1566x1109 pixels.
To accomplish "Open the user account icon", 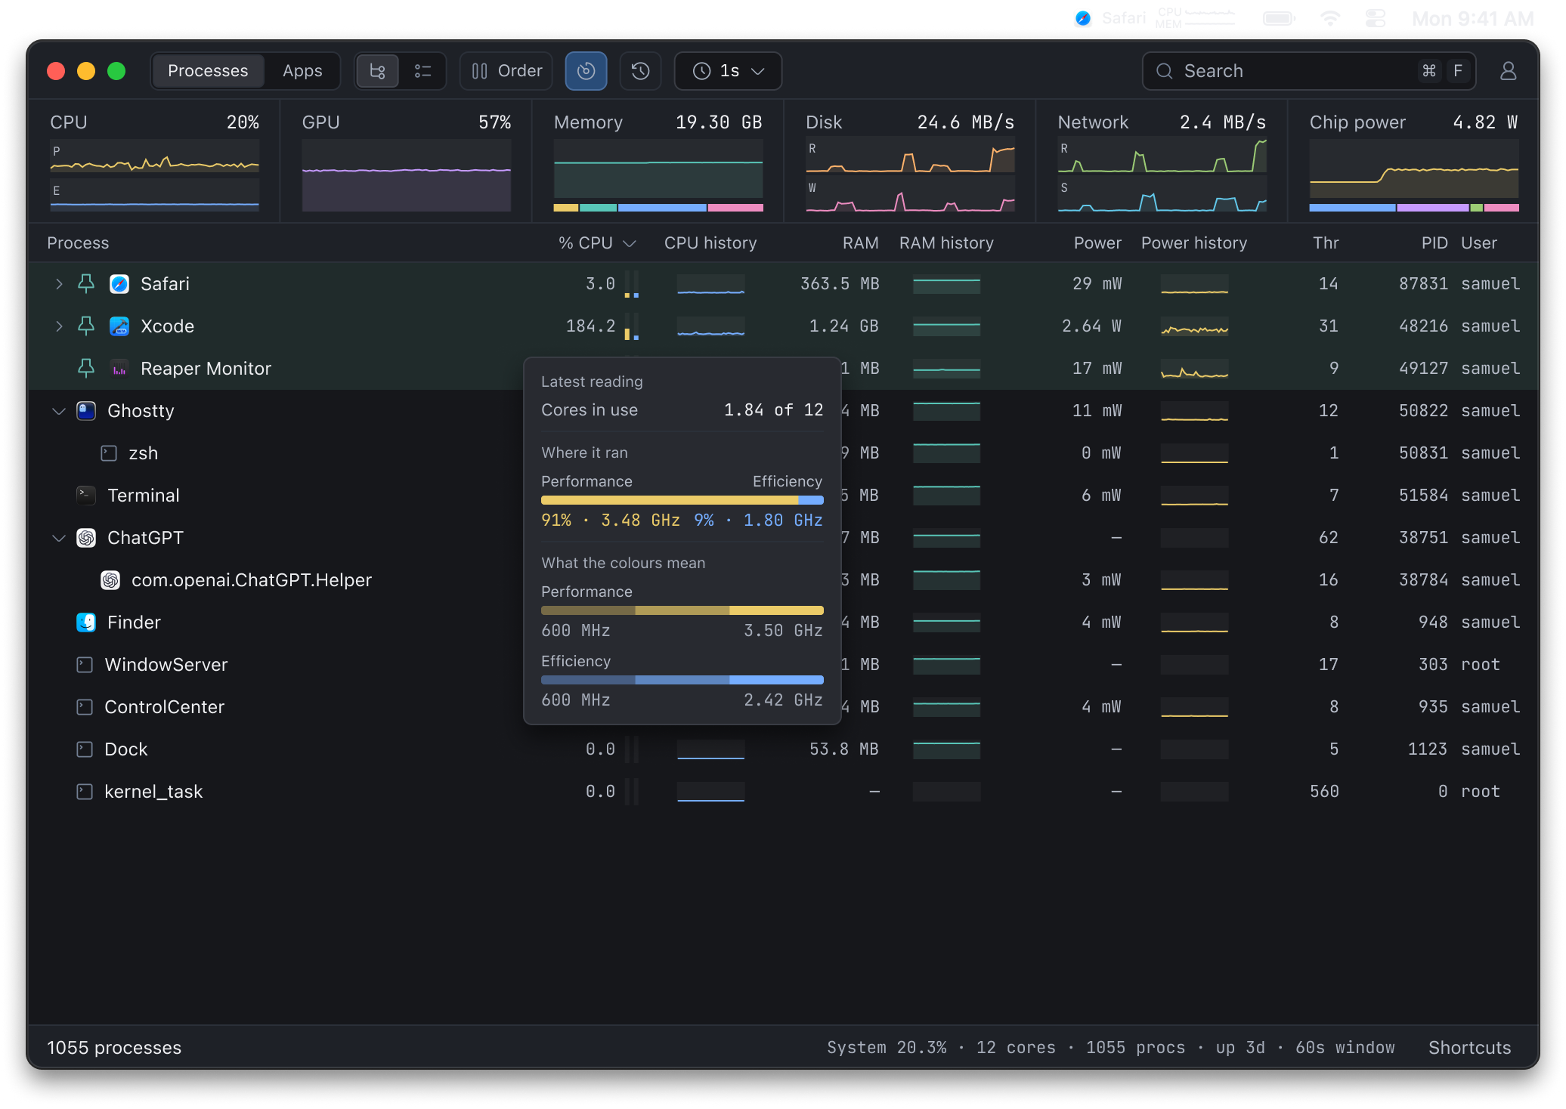I will [1508, 71].
